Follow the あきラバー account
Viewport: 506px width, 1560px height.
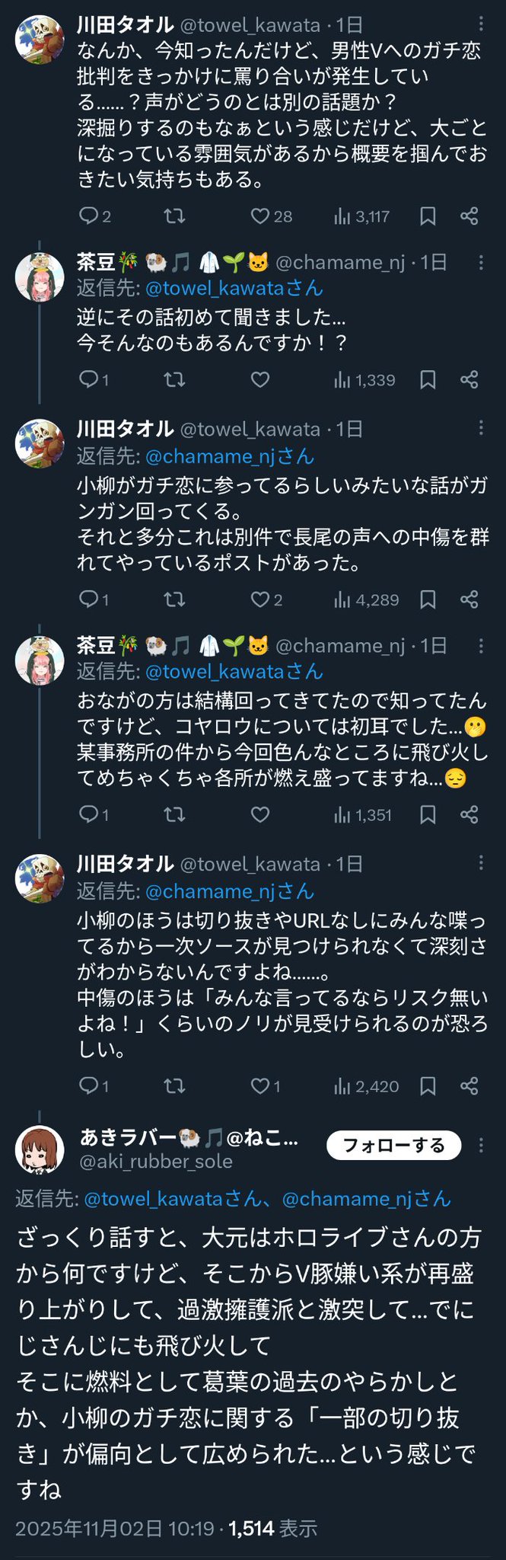click(393, 1145)
